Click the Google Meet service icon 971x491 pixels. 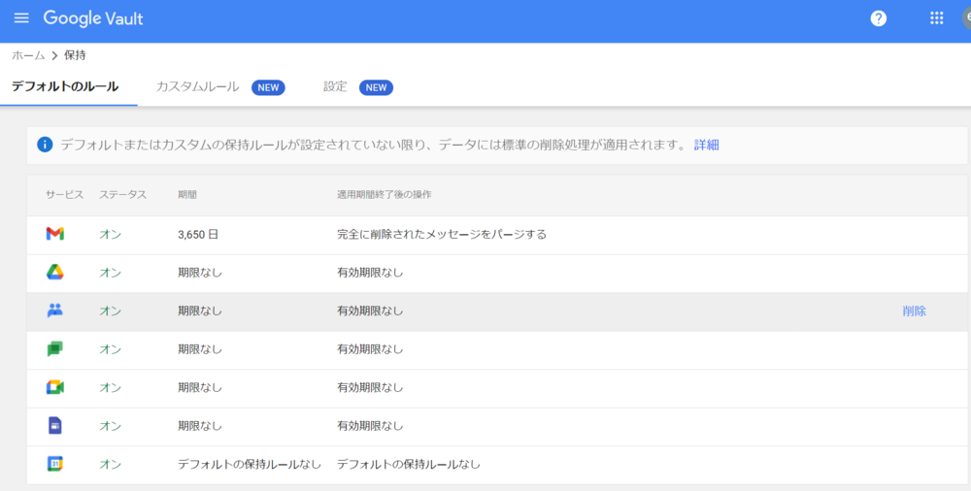(55, 387)
